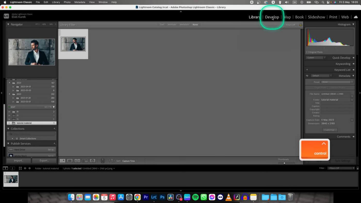Toggle the Filters Off switch in the Library Filter bar
This screenshot has width=361, height=203.
[291, 25]
